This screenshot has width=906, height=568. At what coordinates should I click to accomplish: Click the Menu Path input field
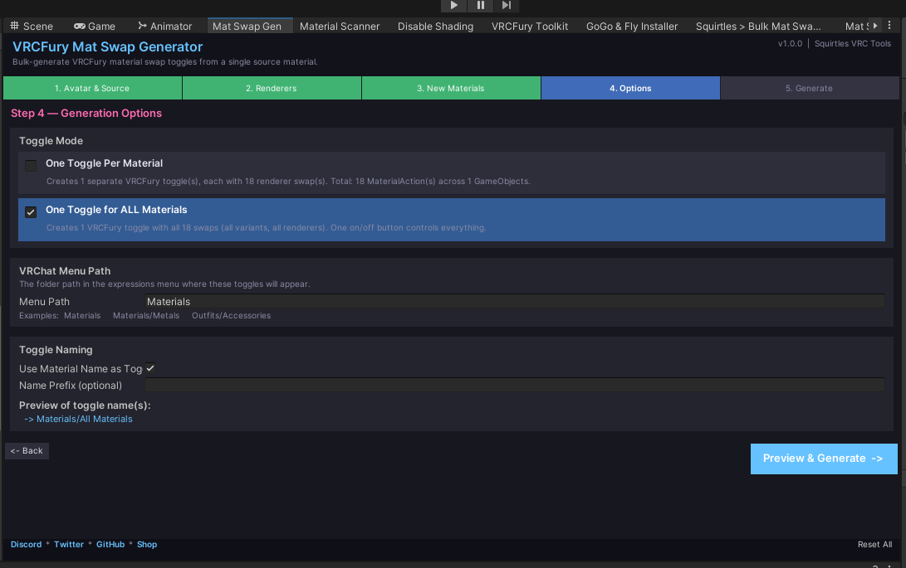[x=515, y=301]
